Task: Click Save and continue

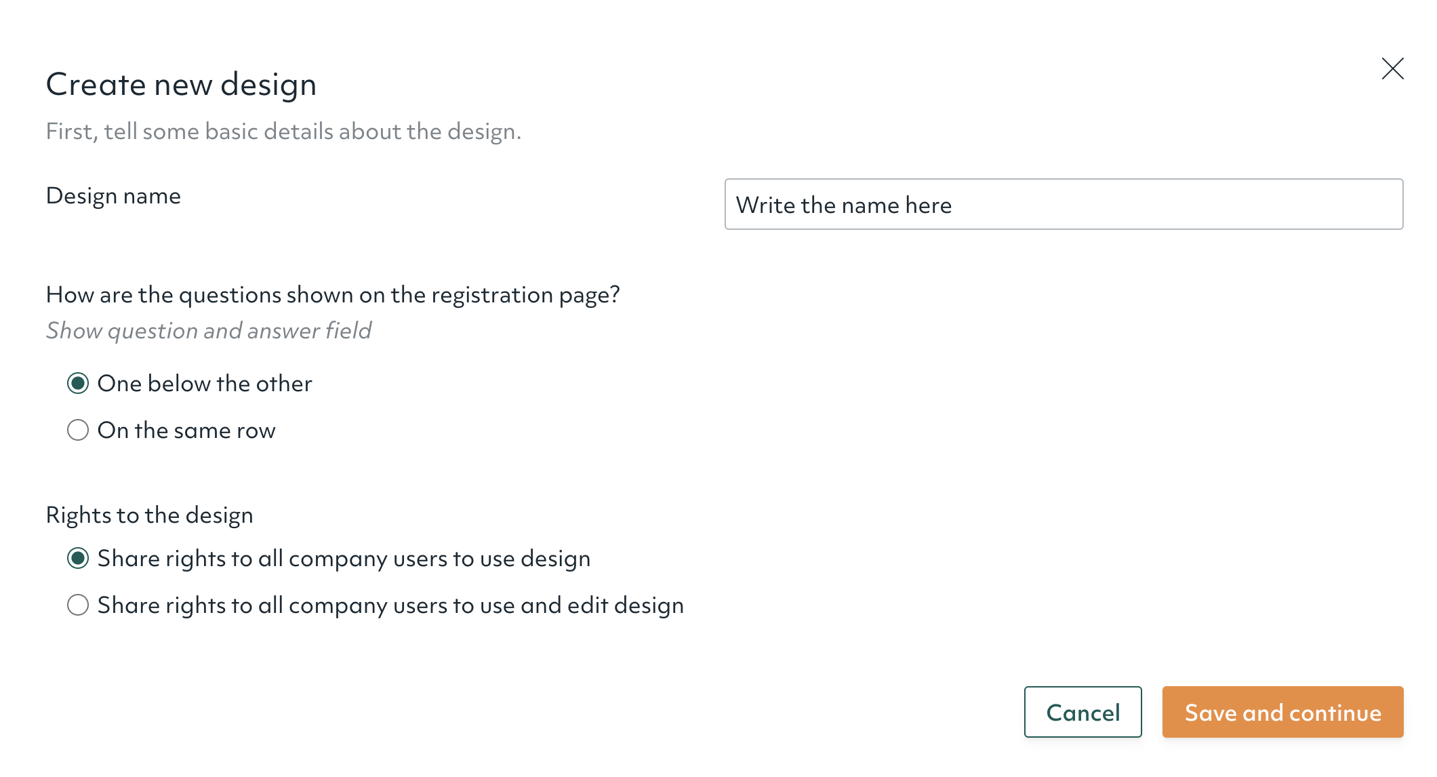Action: [1282, 712]
